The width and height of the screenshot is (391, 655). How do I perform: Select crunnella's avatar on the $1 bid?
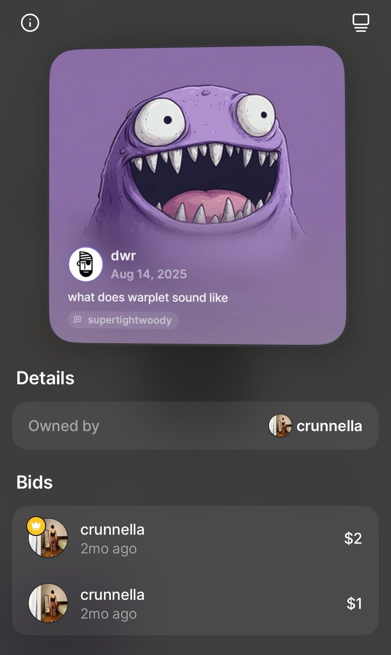point(48,603)
